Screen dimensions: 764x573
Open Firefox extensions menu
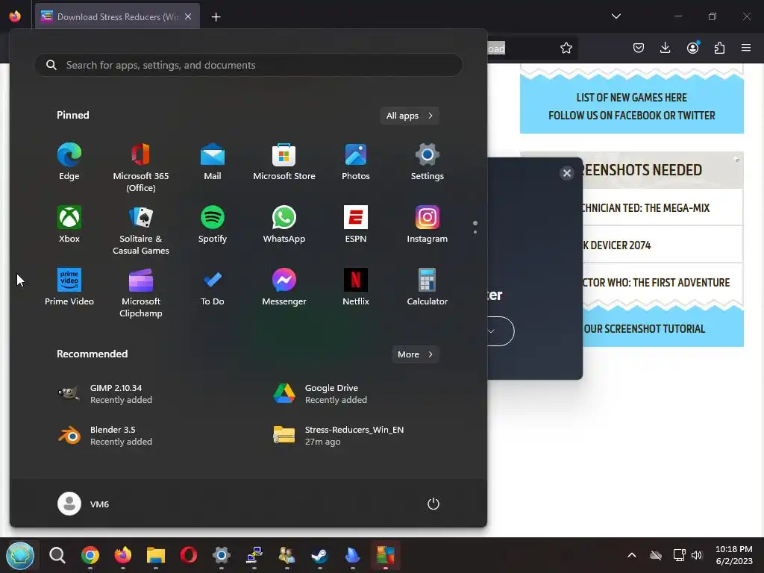tap(719, 48)
